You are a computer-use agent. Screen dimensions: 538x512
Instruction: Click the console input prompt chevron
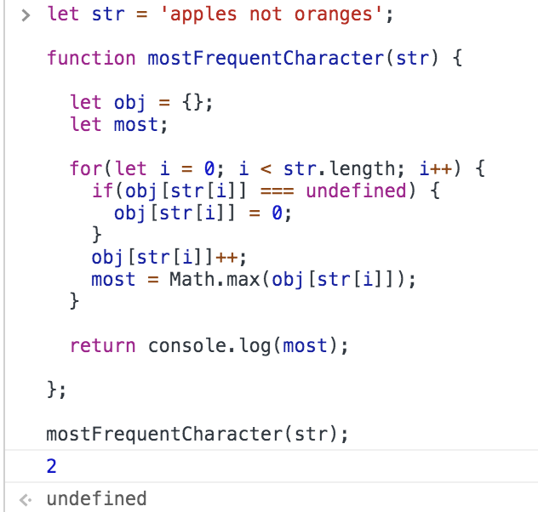[x=26, y=15]
